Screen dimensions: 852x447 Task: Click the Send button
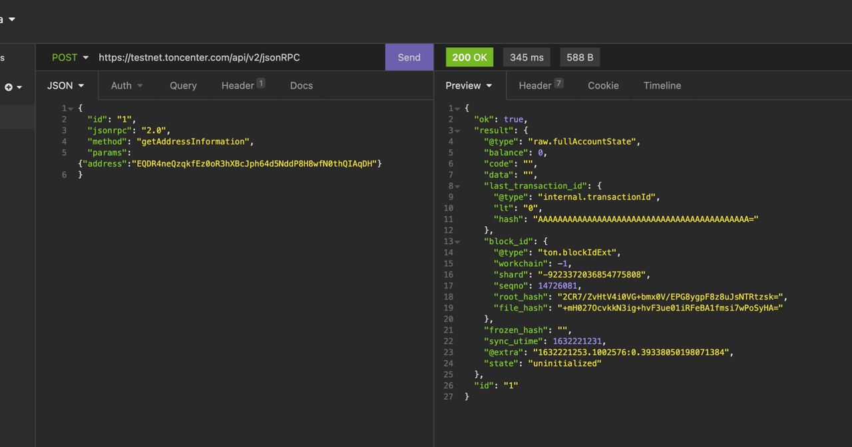409,57
